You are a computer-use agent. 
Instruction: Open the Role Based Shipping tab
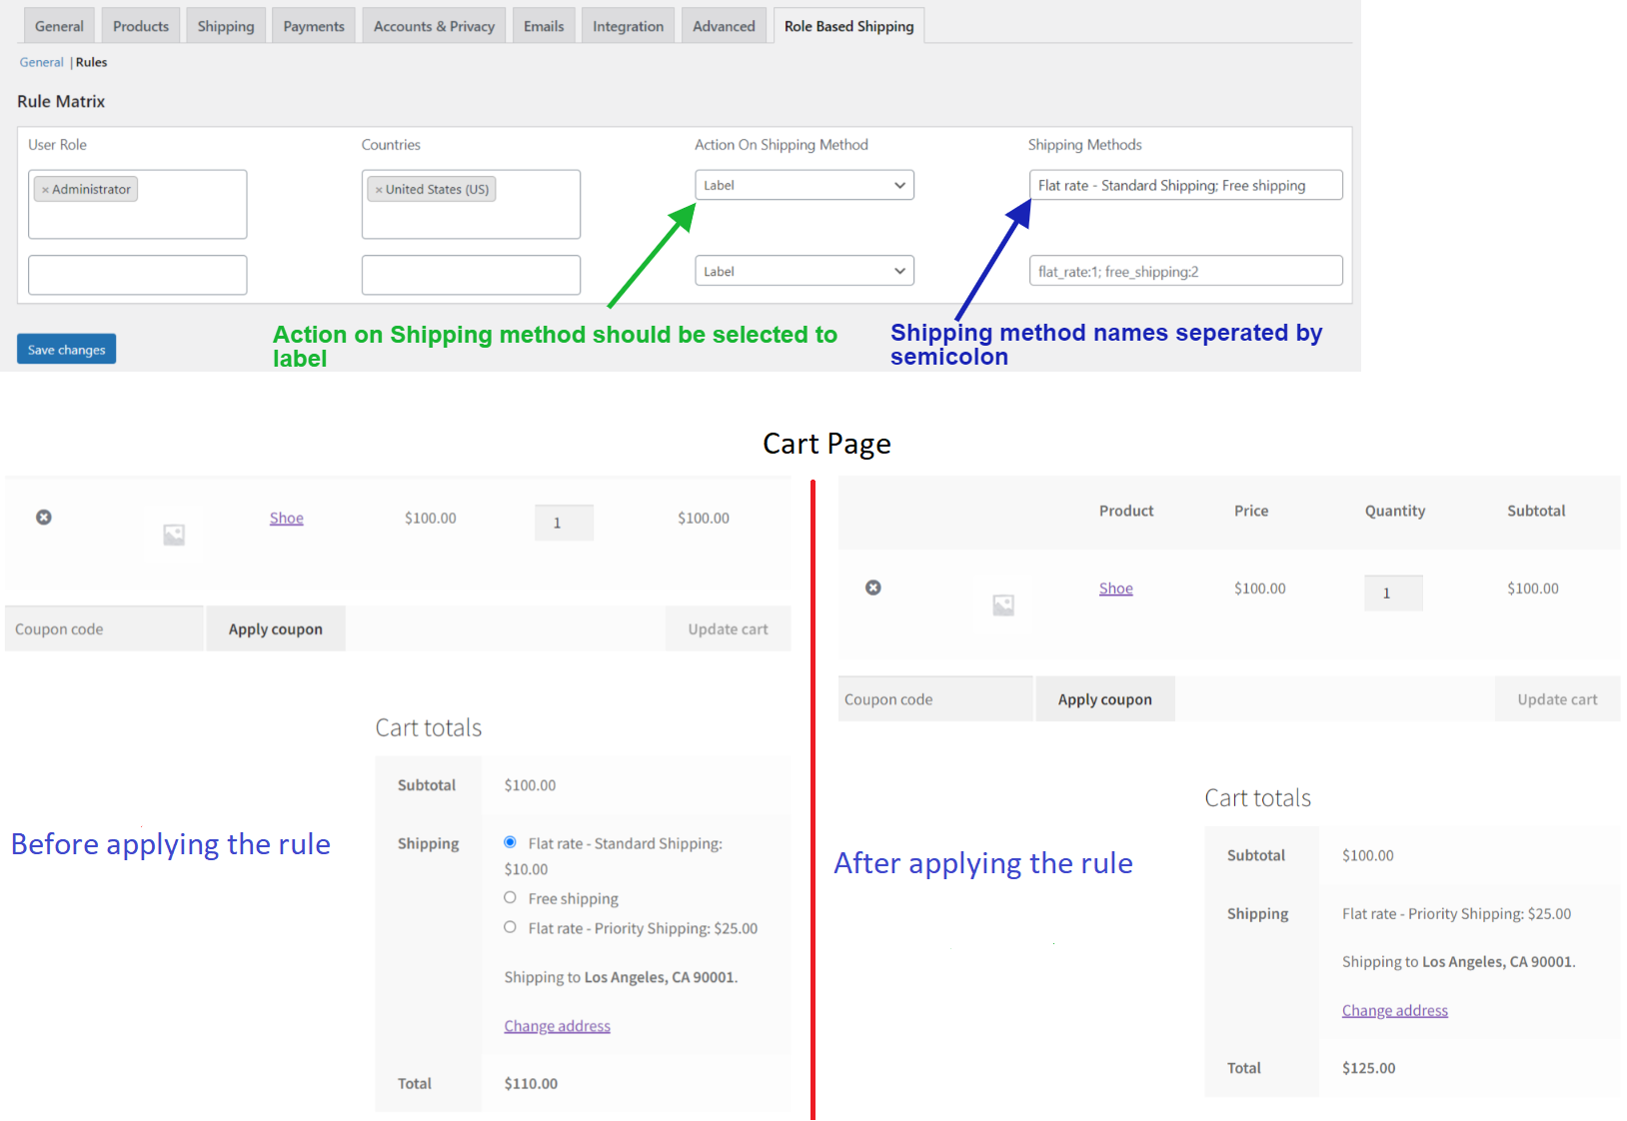[849, 26]
